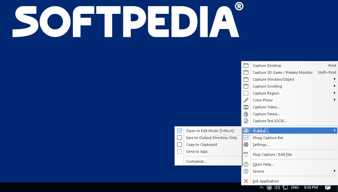Click the EDIT checkmark icon

tap(246, 154)
